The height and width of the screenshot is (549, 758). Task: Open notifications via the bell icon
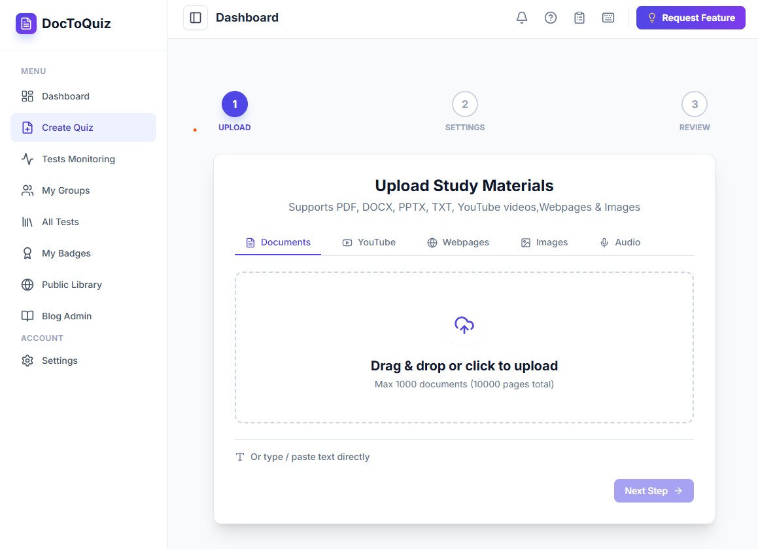(x=521, y=18)
